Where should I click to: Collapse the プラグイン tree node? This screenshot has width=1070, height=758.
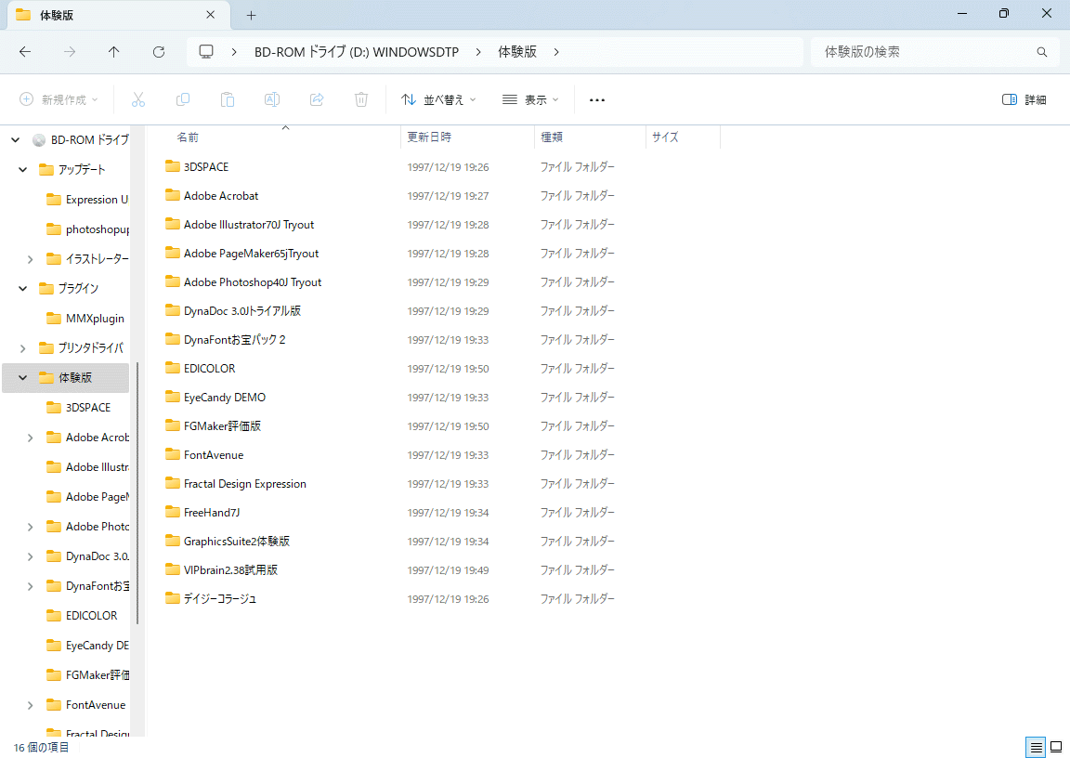point(22,289)
